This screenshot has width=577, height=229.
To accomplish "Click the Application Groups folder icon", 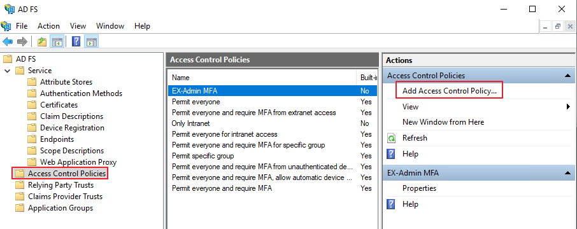I will point(20,207).
